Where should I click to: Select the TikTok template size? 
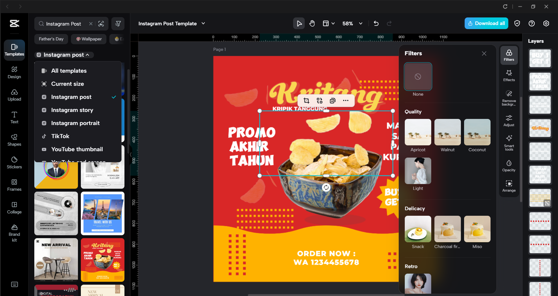point(61,136)
